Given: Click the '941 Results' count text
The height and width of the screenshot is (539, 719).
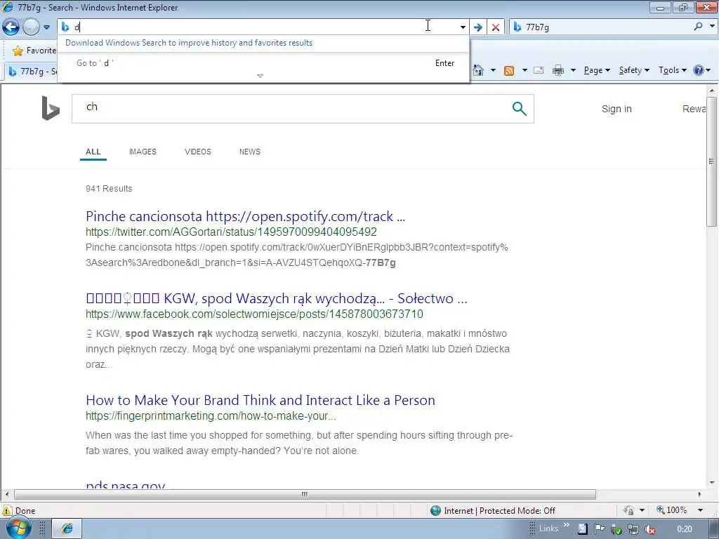Looking at the screenshot, I should pos(109,188).
